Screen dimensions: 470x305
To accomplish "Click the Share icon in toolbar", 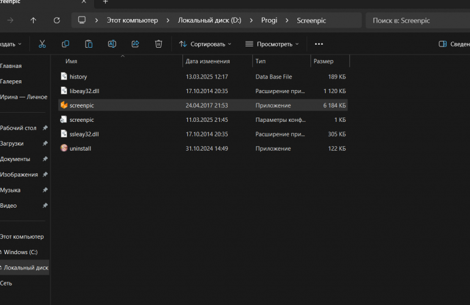I will pyautogui.click(x=135, y=44).
